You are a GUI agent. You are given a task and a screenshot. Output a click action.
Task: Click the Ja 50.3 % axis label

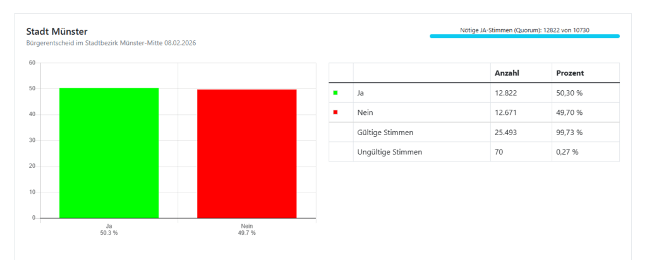(x=109, y=229)
